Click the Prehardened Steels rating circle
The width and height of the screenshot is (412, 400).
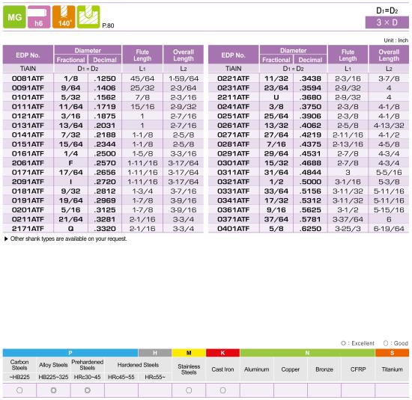pyautogui.click(x=88, y=390)
